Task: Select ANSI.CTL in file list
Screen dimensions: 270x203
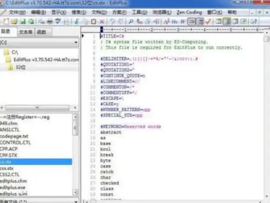Action: point(10,130)
